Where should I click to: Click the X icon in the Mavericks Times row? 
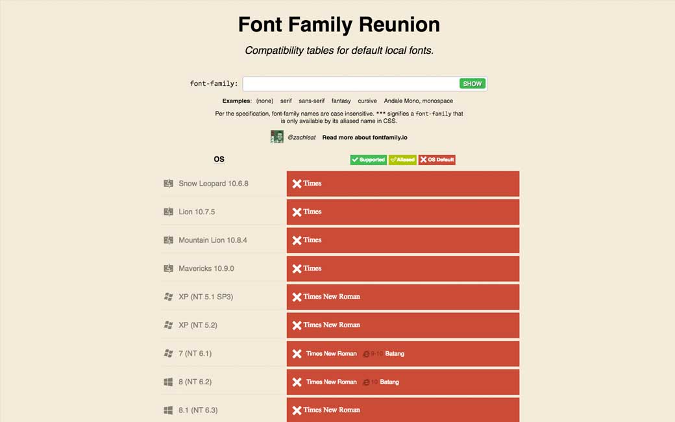[297, 268]
